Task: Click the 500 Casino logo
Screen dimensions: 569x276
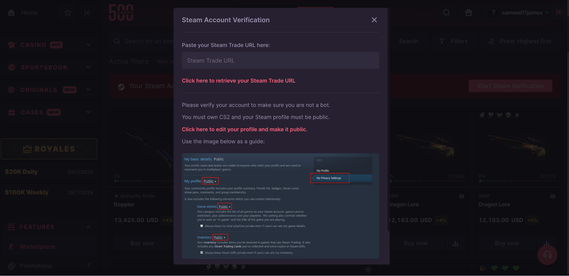Action: [x=121, y=13]
